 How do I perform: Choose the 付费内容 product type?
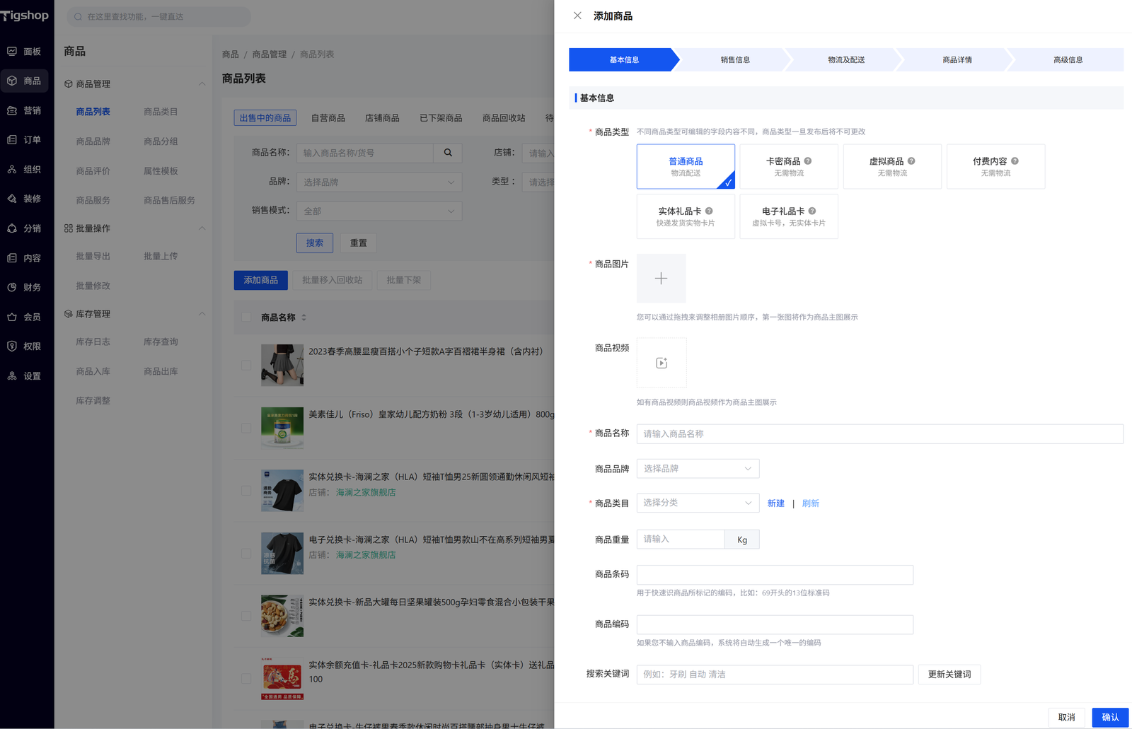click(x=995, y=166)
